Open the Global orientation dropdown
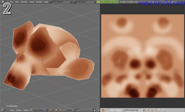Screen dimensions: 185x112 (71, 110)
